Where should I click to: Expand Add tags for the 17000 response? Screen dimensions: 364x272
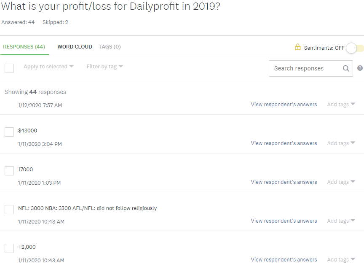tap(341, 182)
